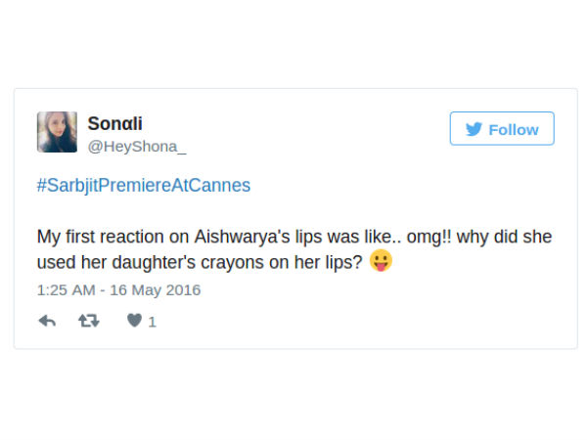Click the reply arrow icon

click(47, 321)
